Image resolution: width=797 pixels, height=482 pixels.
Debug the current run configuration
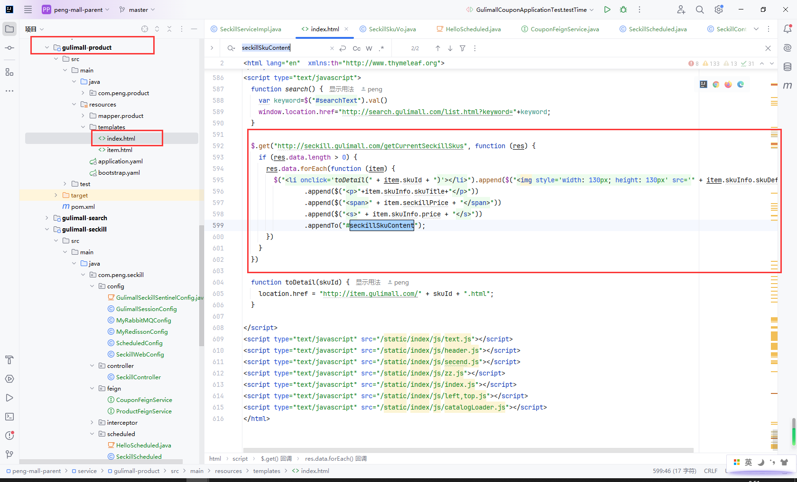coord(623,9)
